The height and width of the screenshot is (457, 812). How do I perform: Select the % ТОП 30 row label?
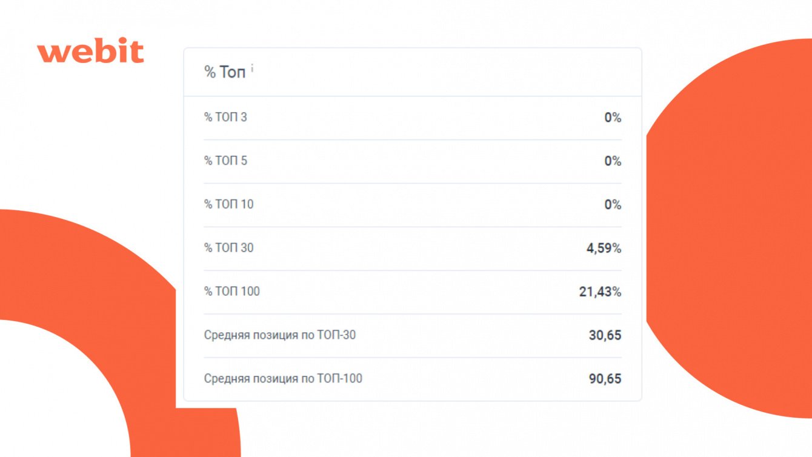tap(228, 248)
